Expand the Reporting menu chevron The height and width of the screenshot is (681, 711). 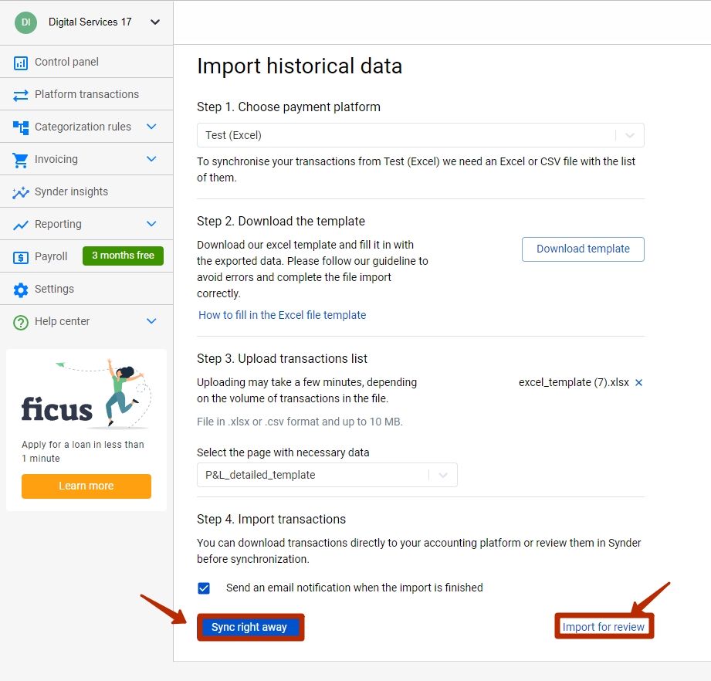coord(151,224)
